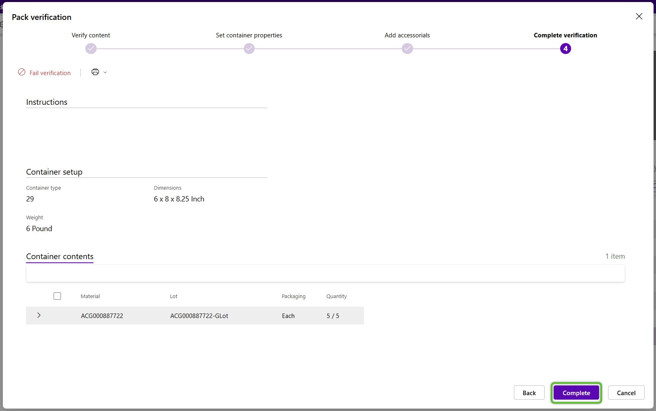Click the weight value 6 Pound
Screen dimensions: 656x411
point(39,229)
